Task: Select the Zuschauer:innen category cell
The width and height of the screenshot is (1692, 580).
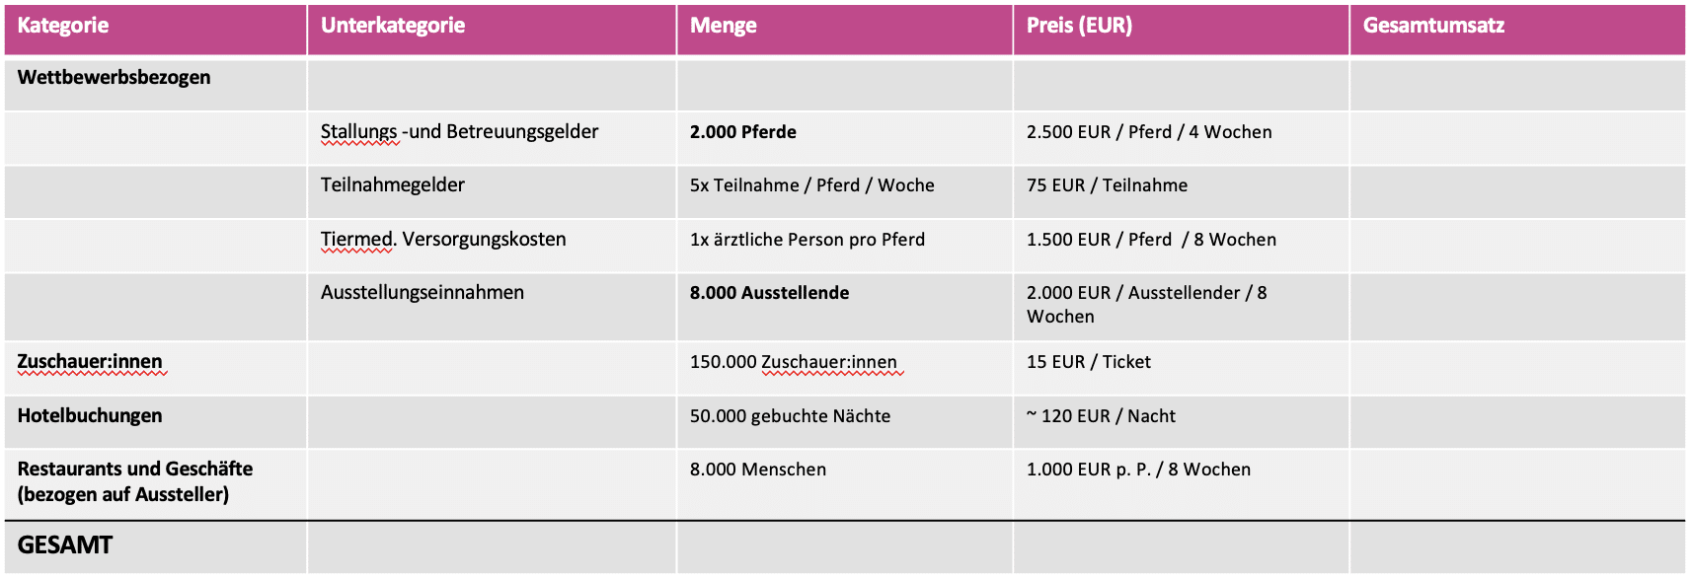Action: pos(155,368)
